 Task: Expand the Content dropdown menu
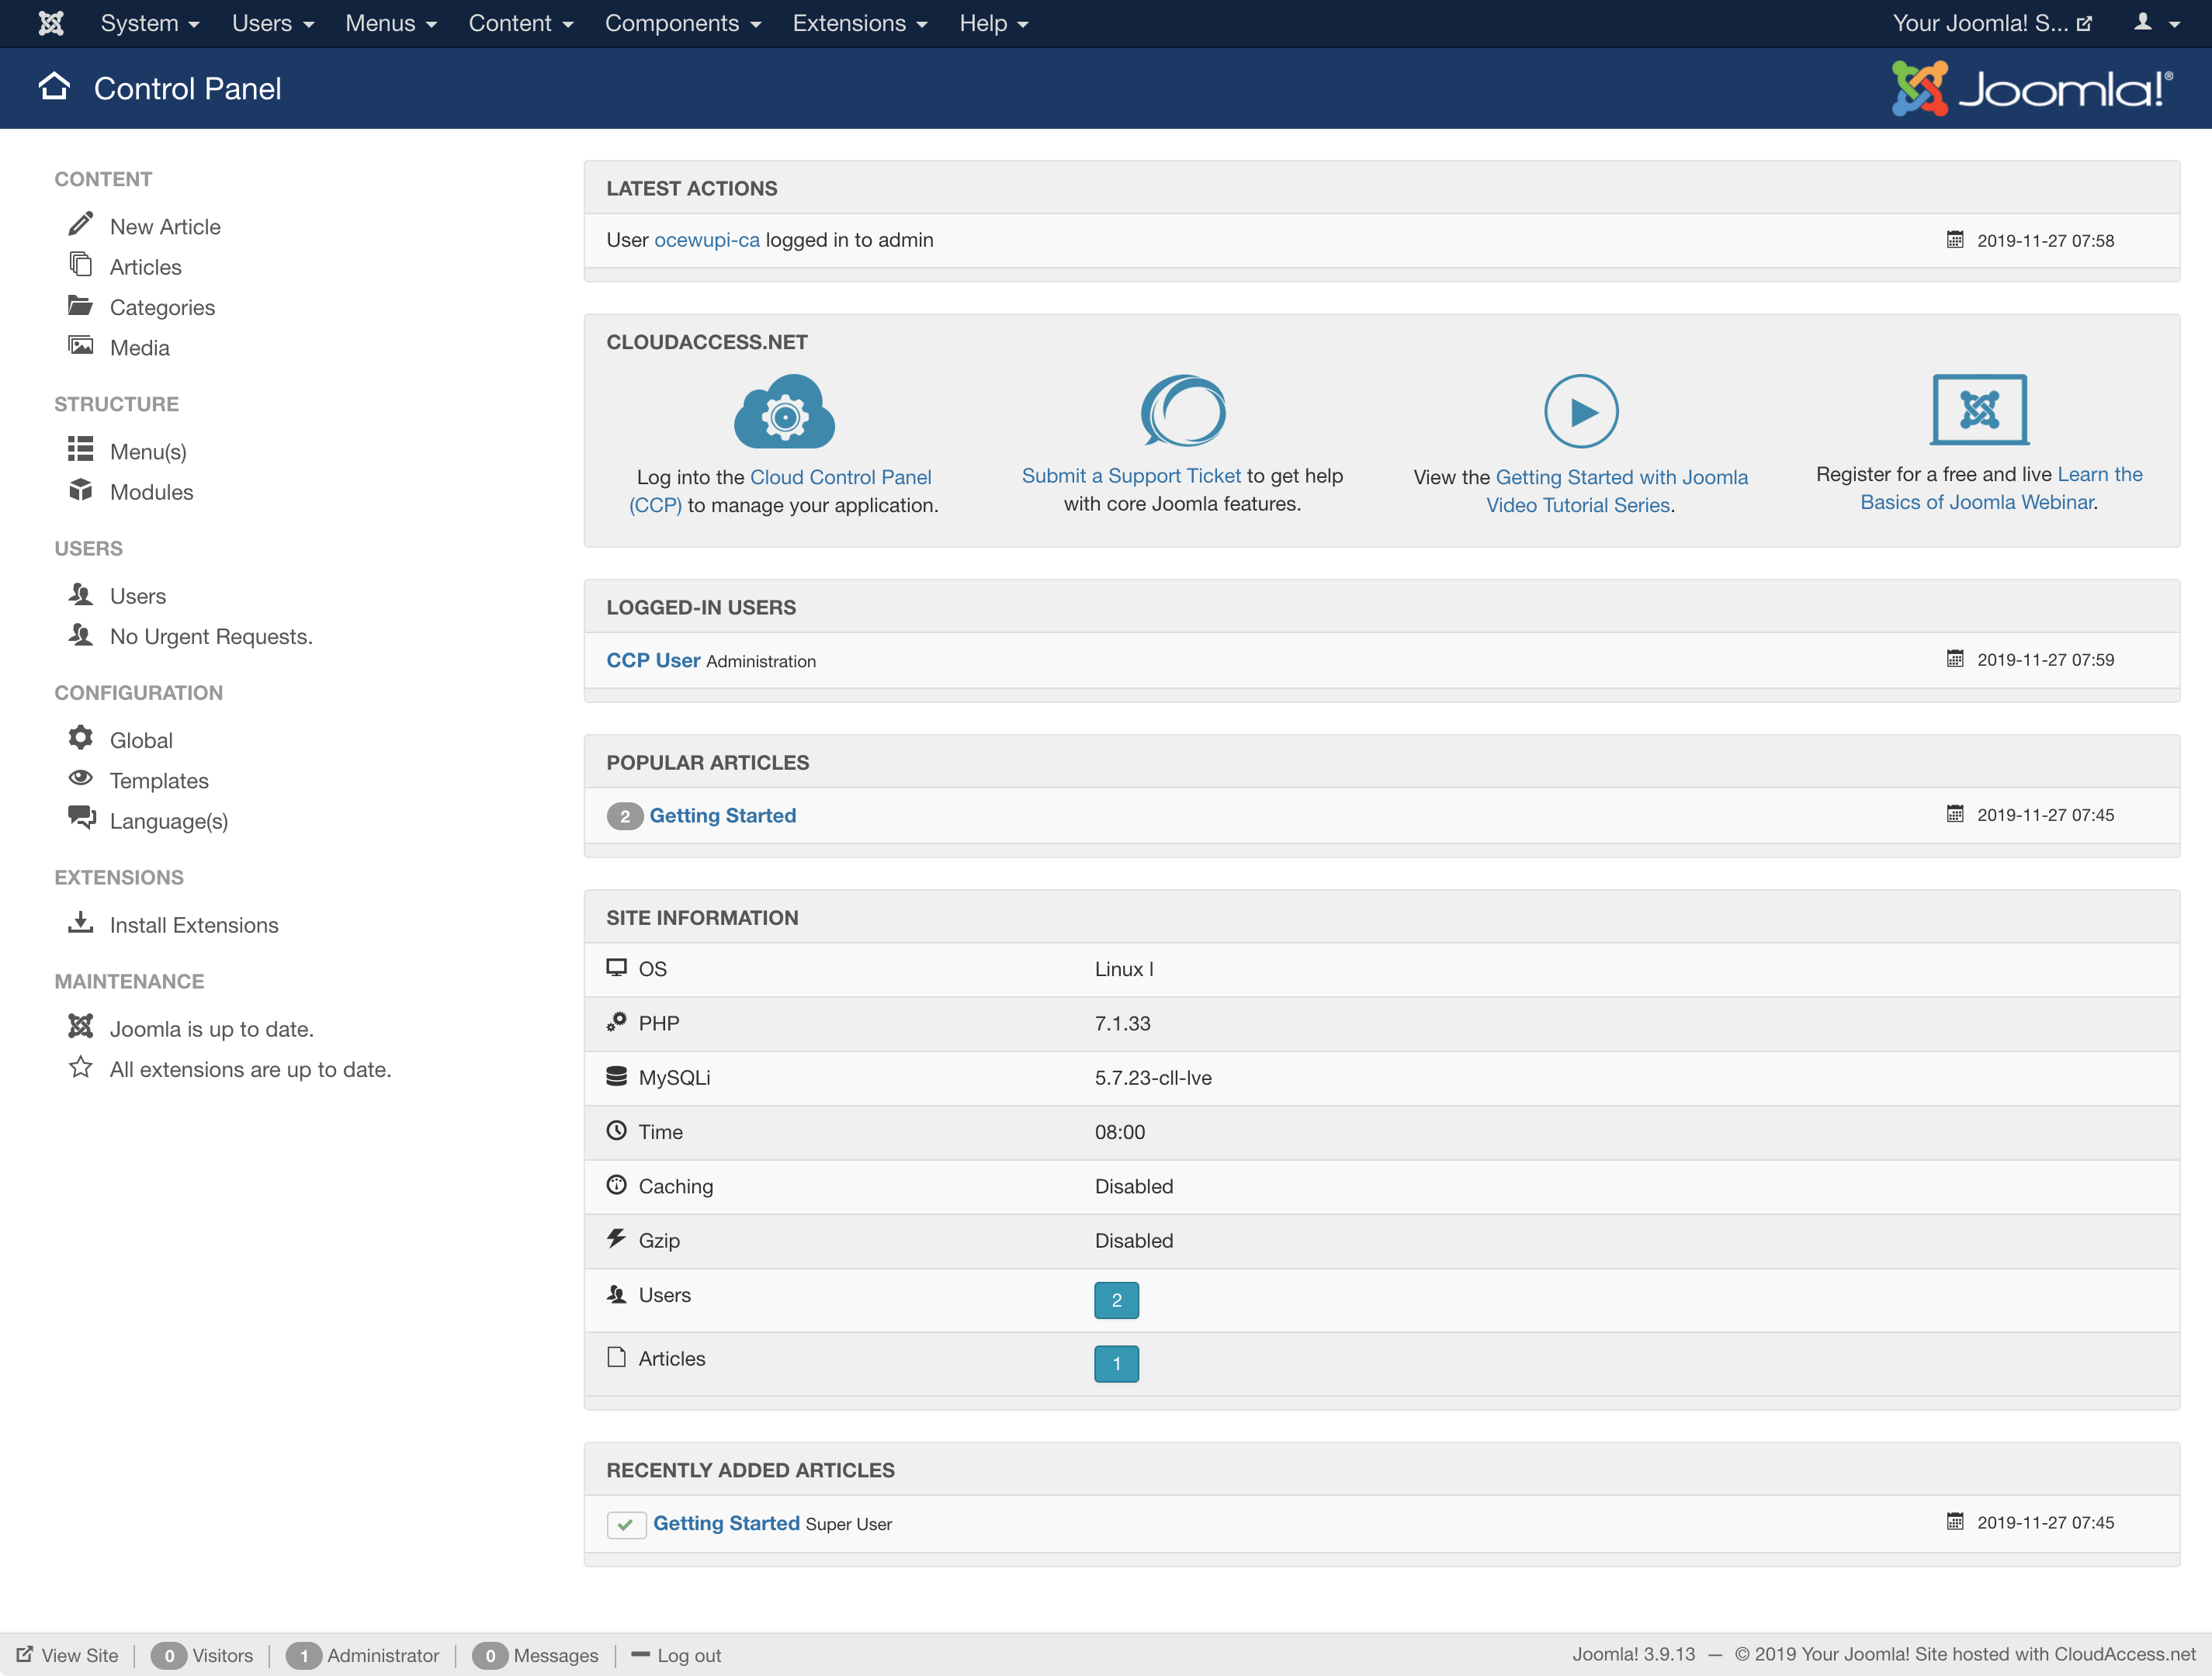pos(521,23)
